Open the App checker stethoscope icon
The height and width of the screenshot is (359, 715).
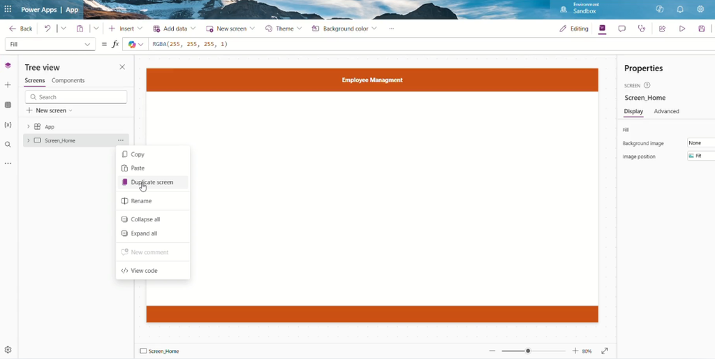click(642, 28)
